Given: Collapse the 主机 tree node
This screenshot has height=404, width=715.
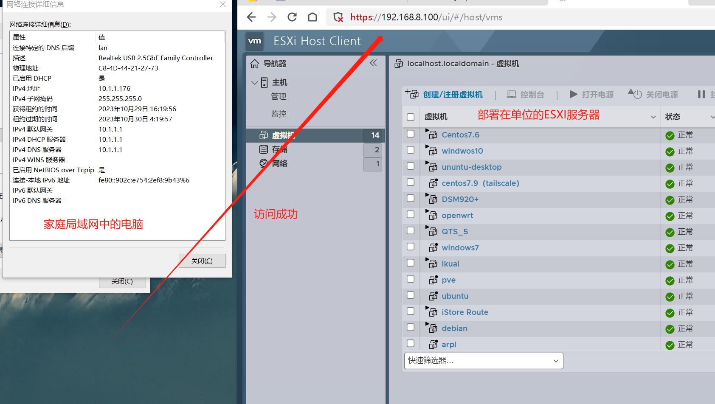Looking at the screenshot, I should click(255, 83).
